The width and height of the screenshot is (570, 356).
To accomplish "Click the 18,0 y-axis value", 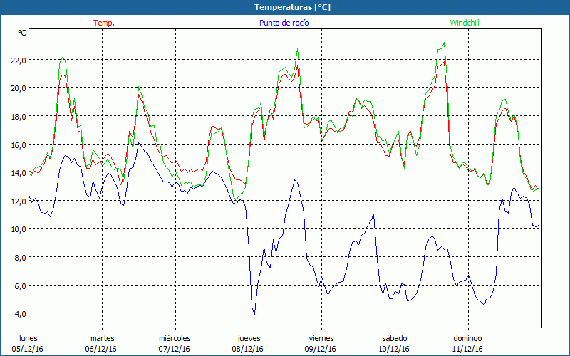I will (17, 116).
